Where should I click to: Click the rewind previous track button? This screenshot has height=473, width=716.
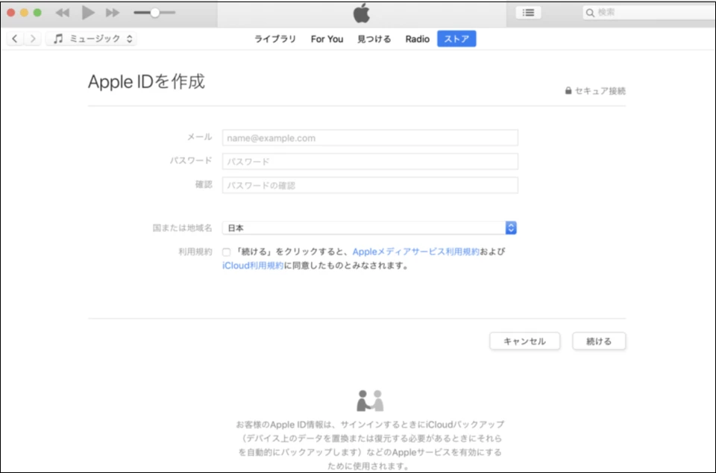(x=63, y=13)
